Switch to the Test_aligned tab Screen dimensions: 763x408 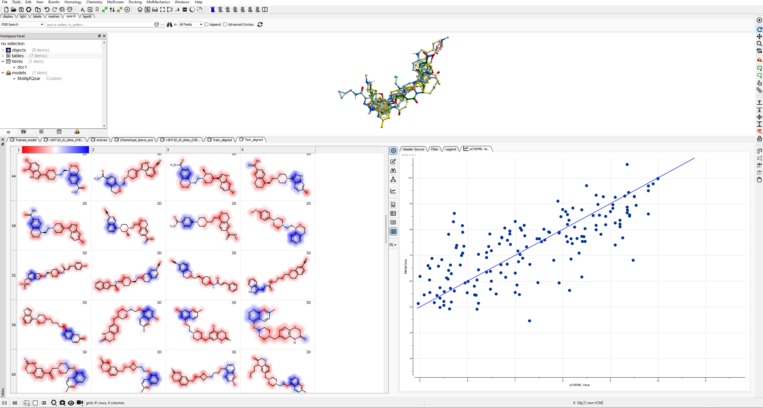pyautogui.click(x=253, y=140)
